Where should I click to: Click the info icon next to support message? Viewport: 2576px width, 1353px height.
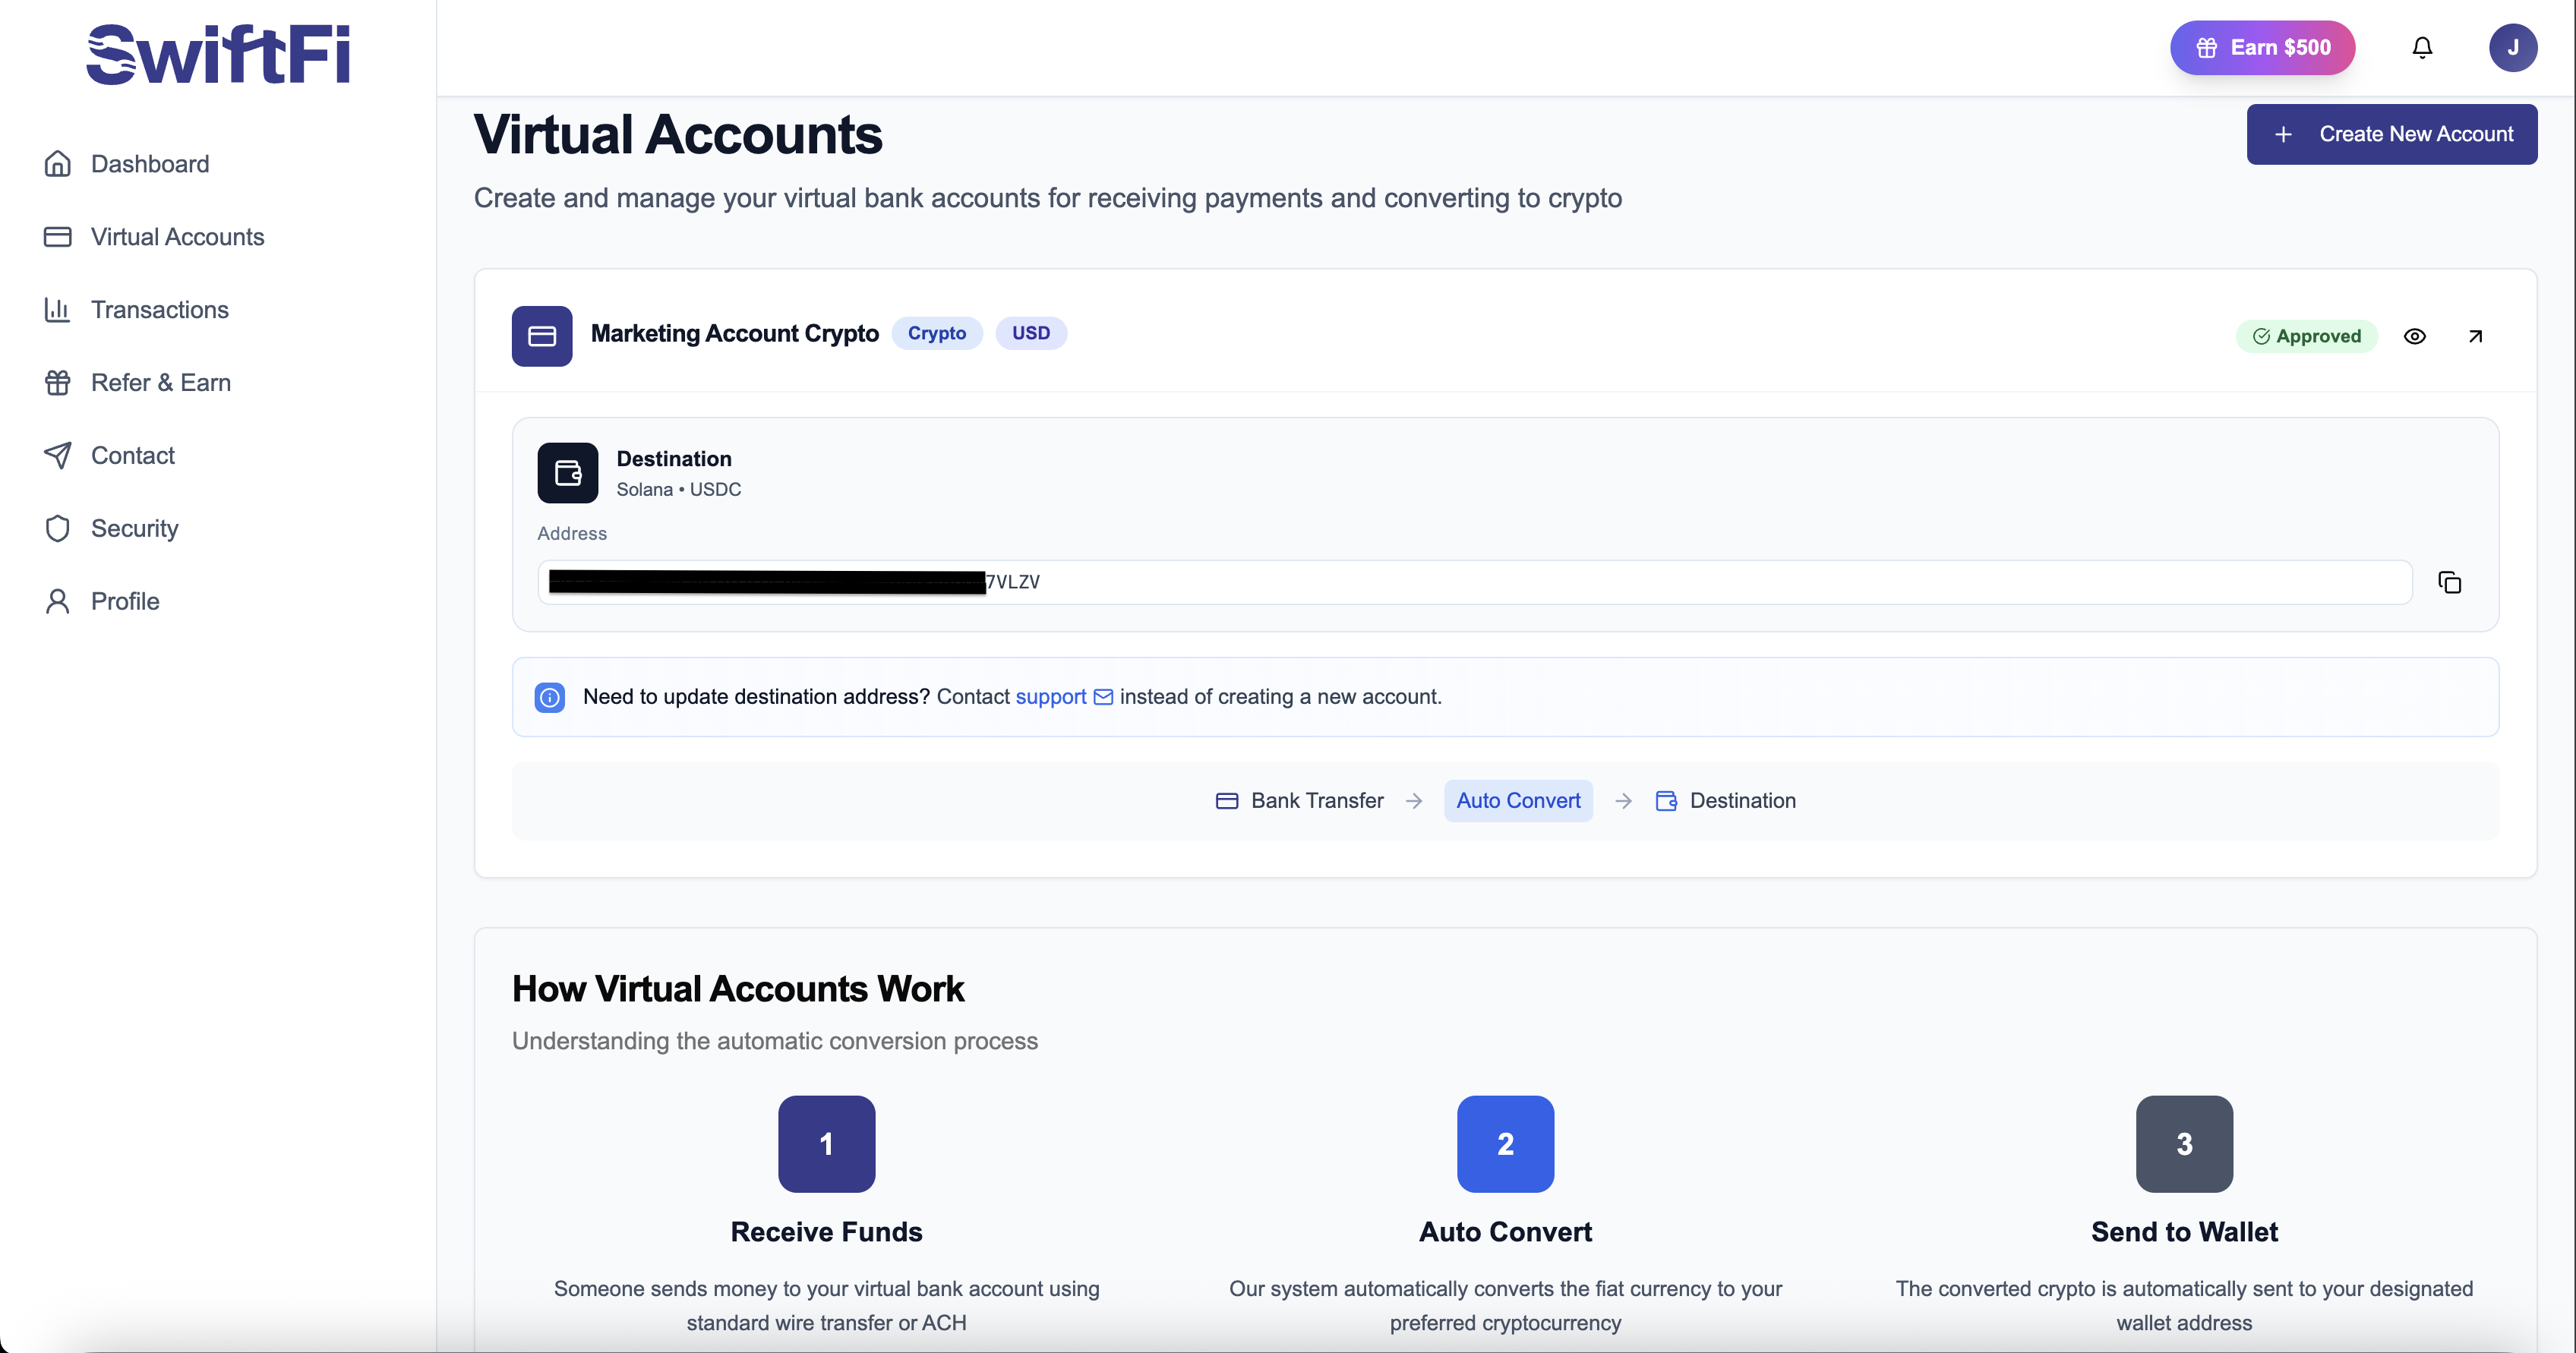pyautogui.click(x=549, y=697)
